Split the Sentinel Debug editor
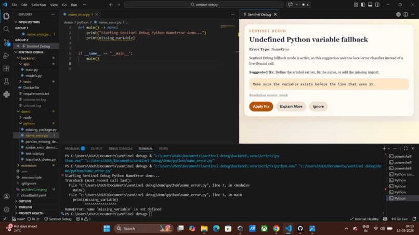This screenshot has height=235, width=419. [x=405, y=15]
